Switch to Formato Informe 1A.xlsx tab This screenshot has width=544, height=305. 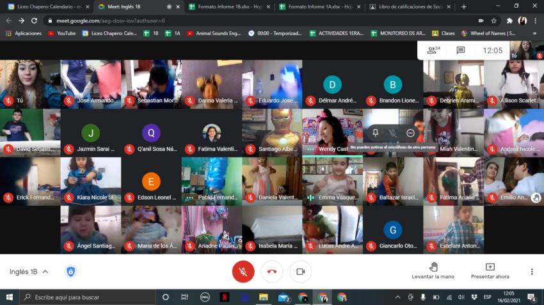(x=320, y=6)
